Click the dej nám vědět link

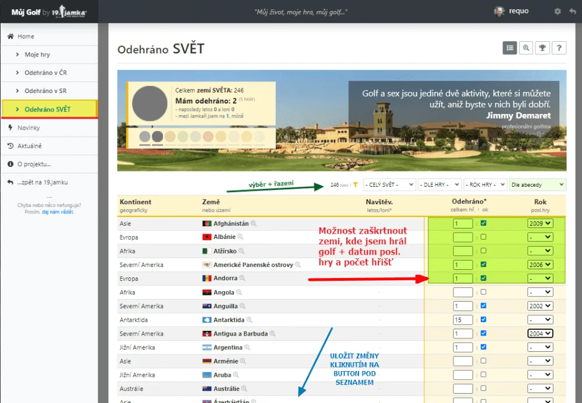(58, 212)
